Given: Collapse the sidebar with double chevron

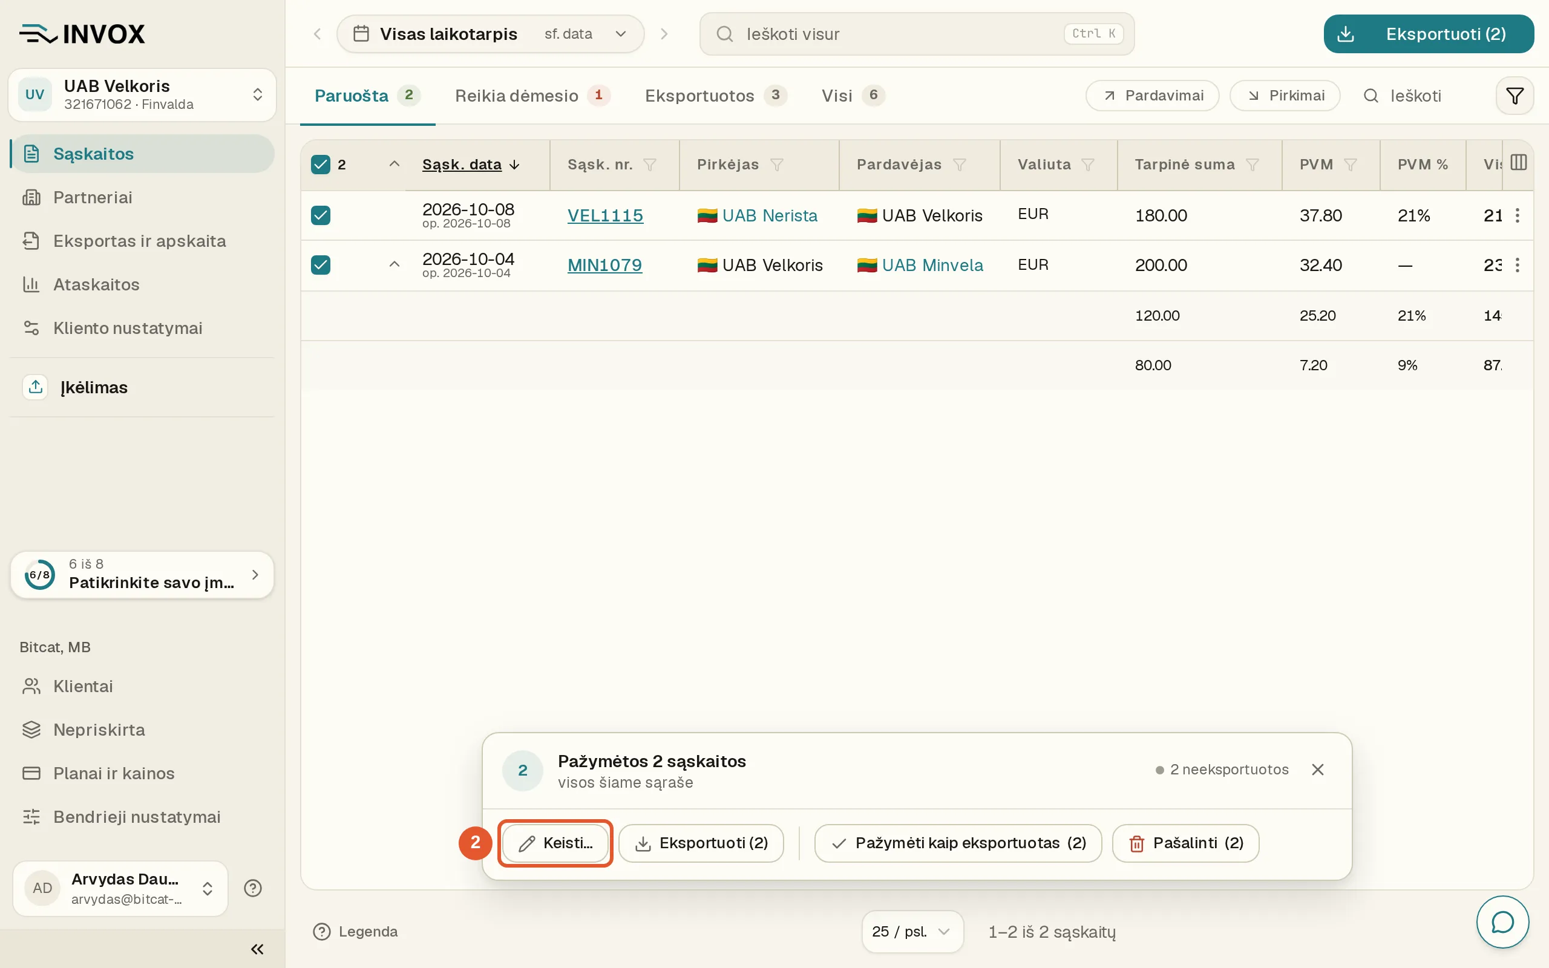Looking at the screenshot, I should tap(257, 949).
